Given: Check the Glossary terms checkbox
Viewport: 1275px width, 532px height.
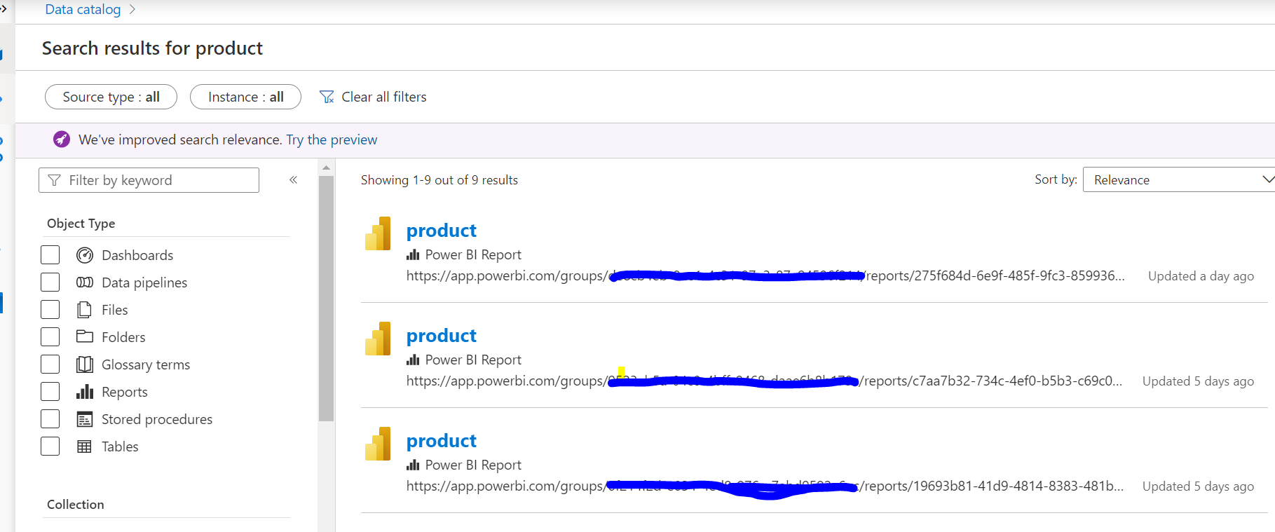Looking at the screenshot, I should coord(50,364).
